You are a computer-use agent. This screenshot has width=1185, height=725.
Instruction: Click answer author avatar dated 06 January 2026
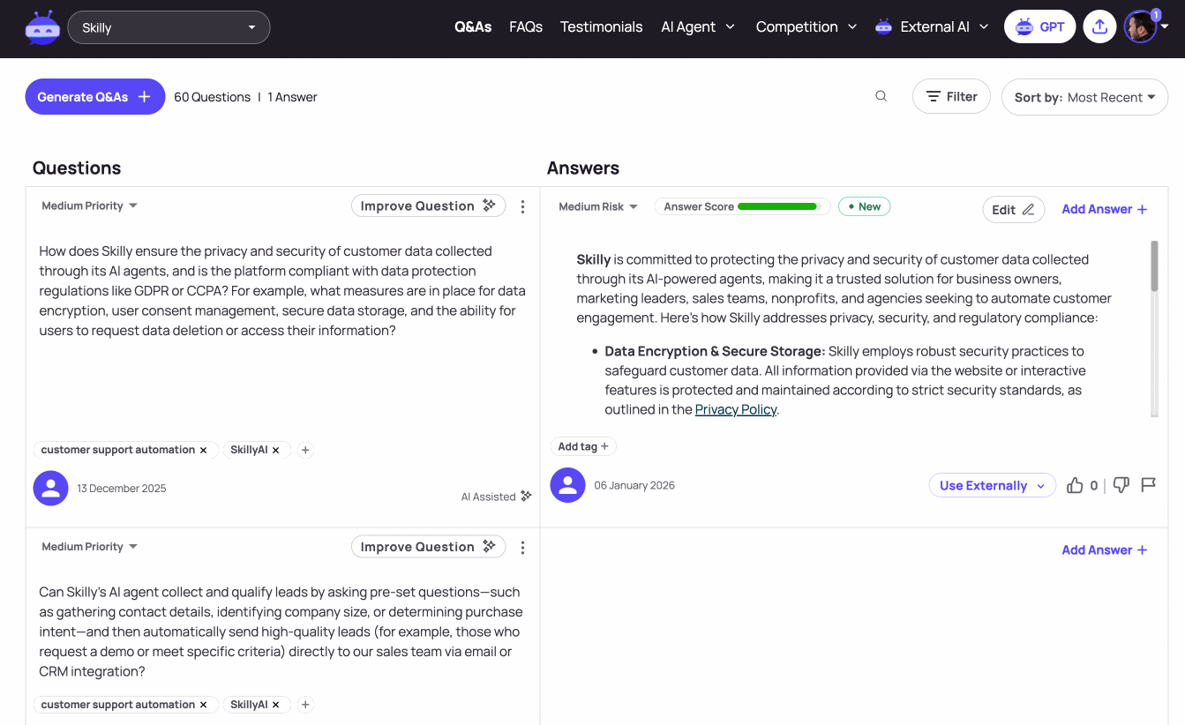pos(567,485)
